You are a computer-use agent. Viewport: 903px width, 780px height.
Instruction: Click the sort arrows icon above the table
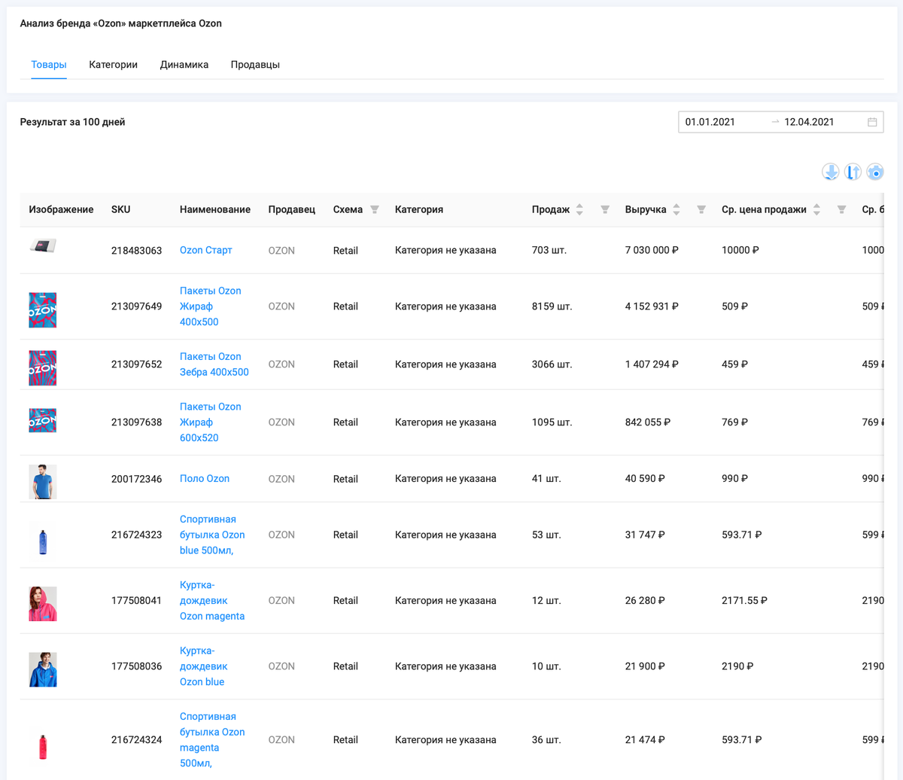853,172
